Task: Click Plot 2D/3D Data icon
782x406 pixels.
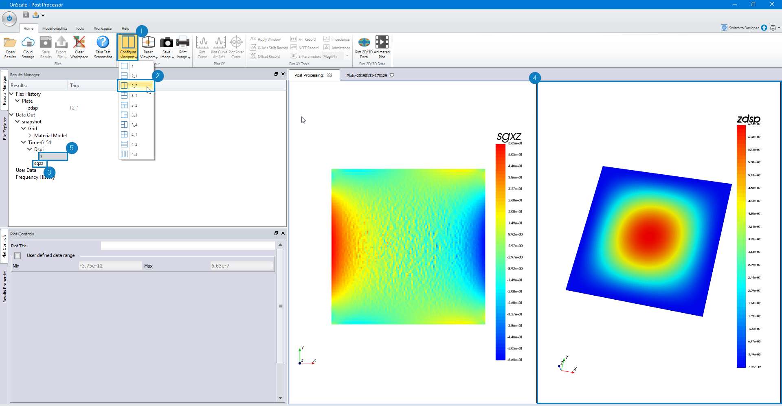Action: 364,42
